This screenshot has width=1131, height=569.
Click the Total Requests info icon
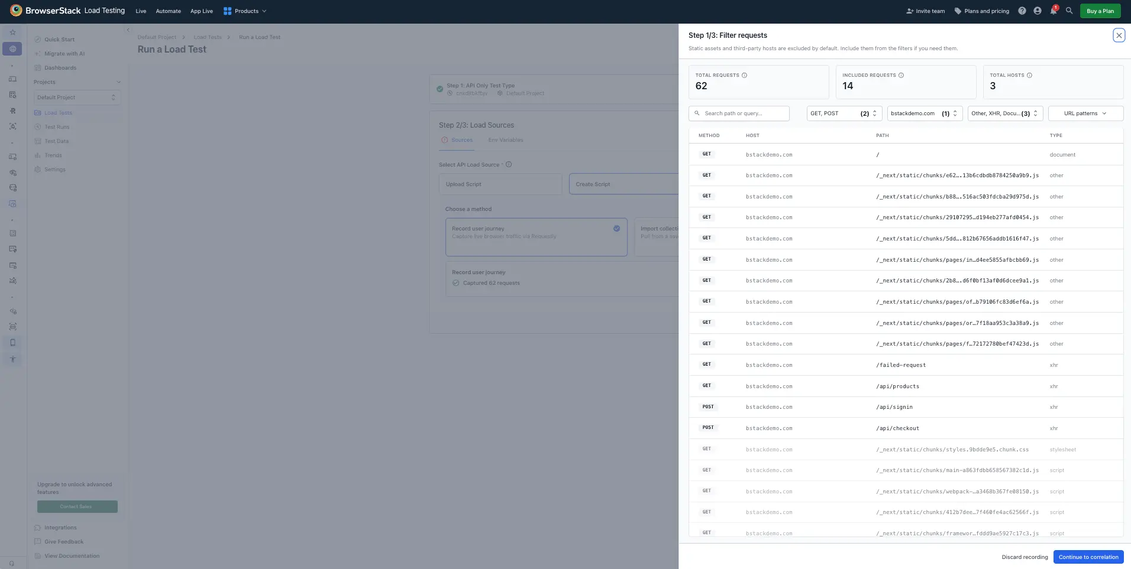(744, 75)
